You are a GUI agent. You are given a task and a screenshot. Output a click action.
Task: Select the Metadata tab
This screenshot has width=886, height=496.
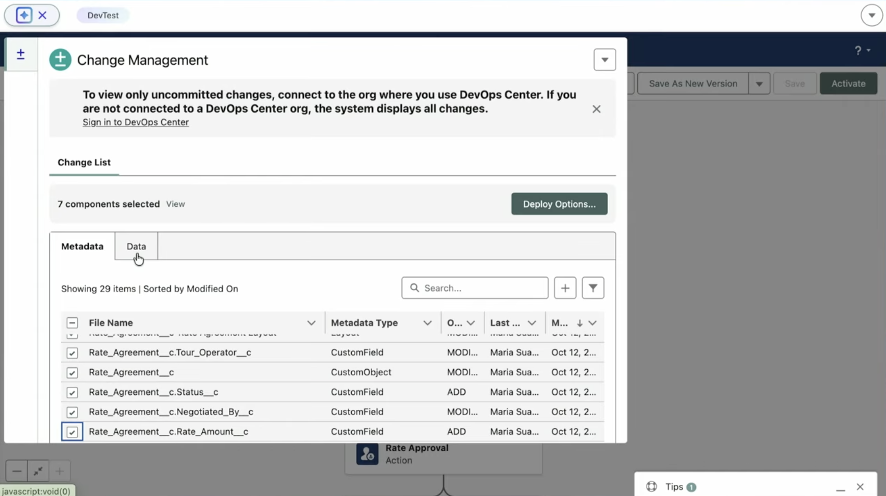82,246
